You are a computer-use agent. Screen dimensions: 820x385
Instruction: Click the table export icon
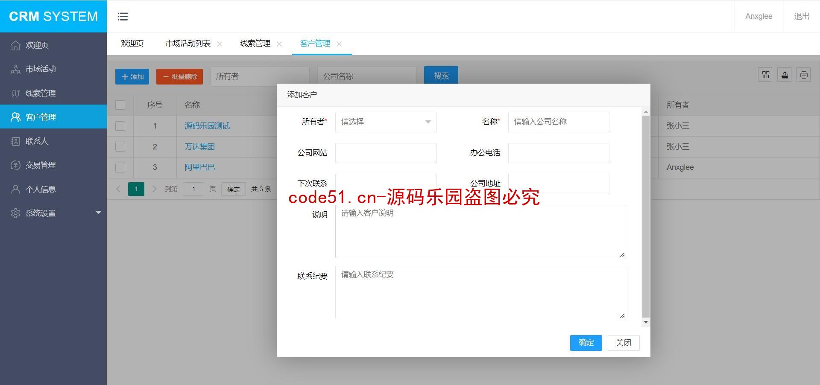pyautogui.click(x=785, y=75)
